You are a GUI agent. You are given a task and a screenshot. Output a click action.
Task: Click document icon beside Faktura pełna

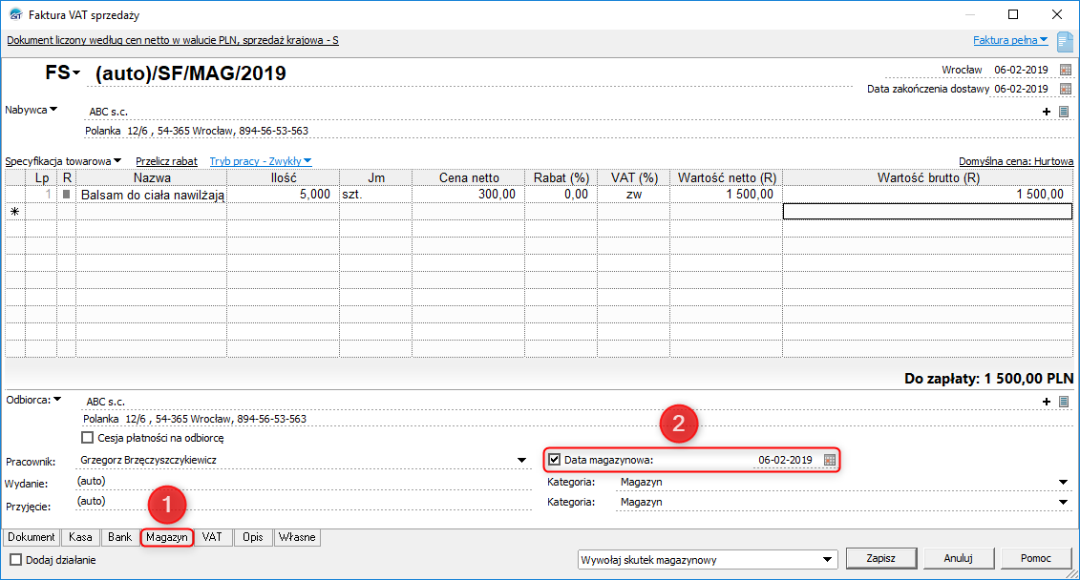point(1065,41)
